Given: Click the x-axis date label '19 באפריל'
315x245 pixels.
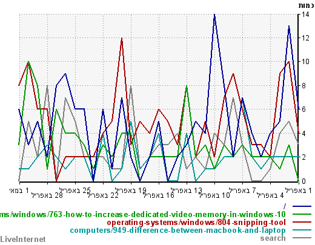Looking at the screenshot, I should (x=131, y=191).
